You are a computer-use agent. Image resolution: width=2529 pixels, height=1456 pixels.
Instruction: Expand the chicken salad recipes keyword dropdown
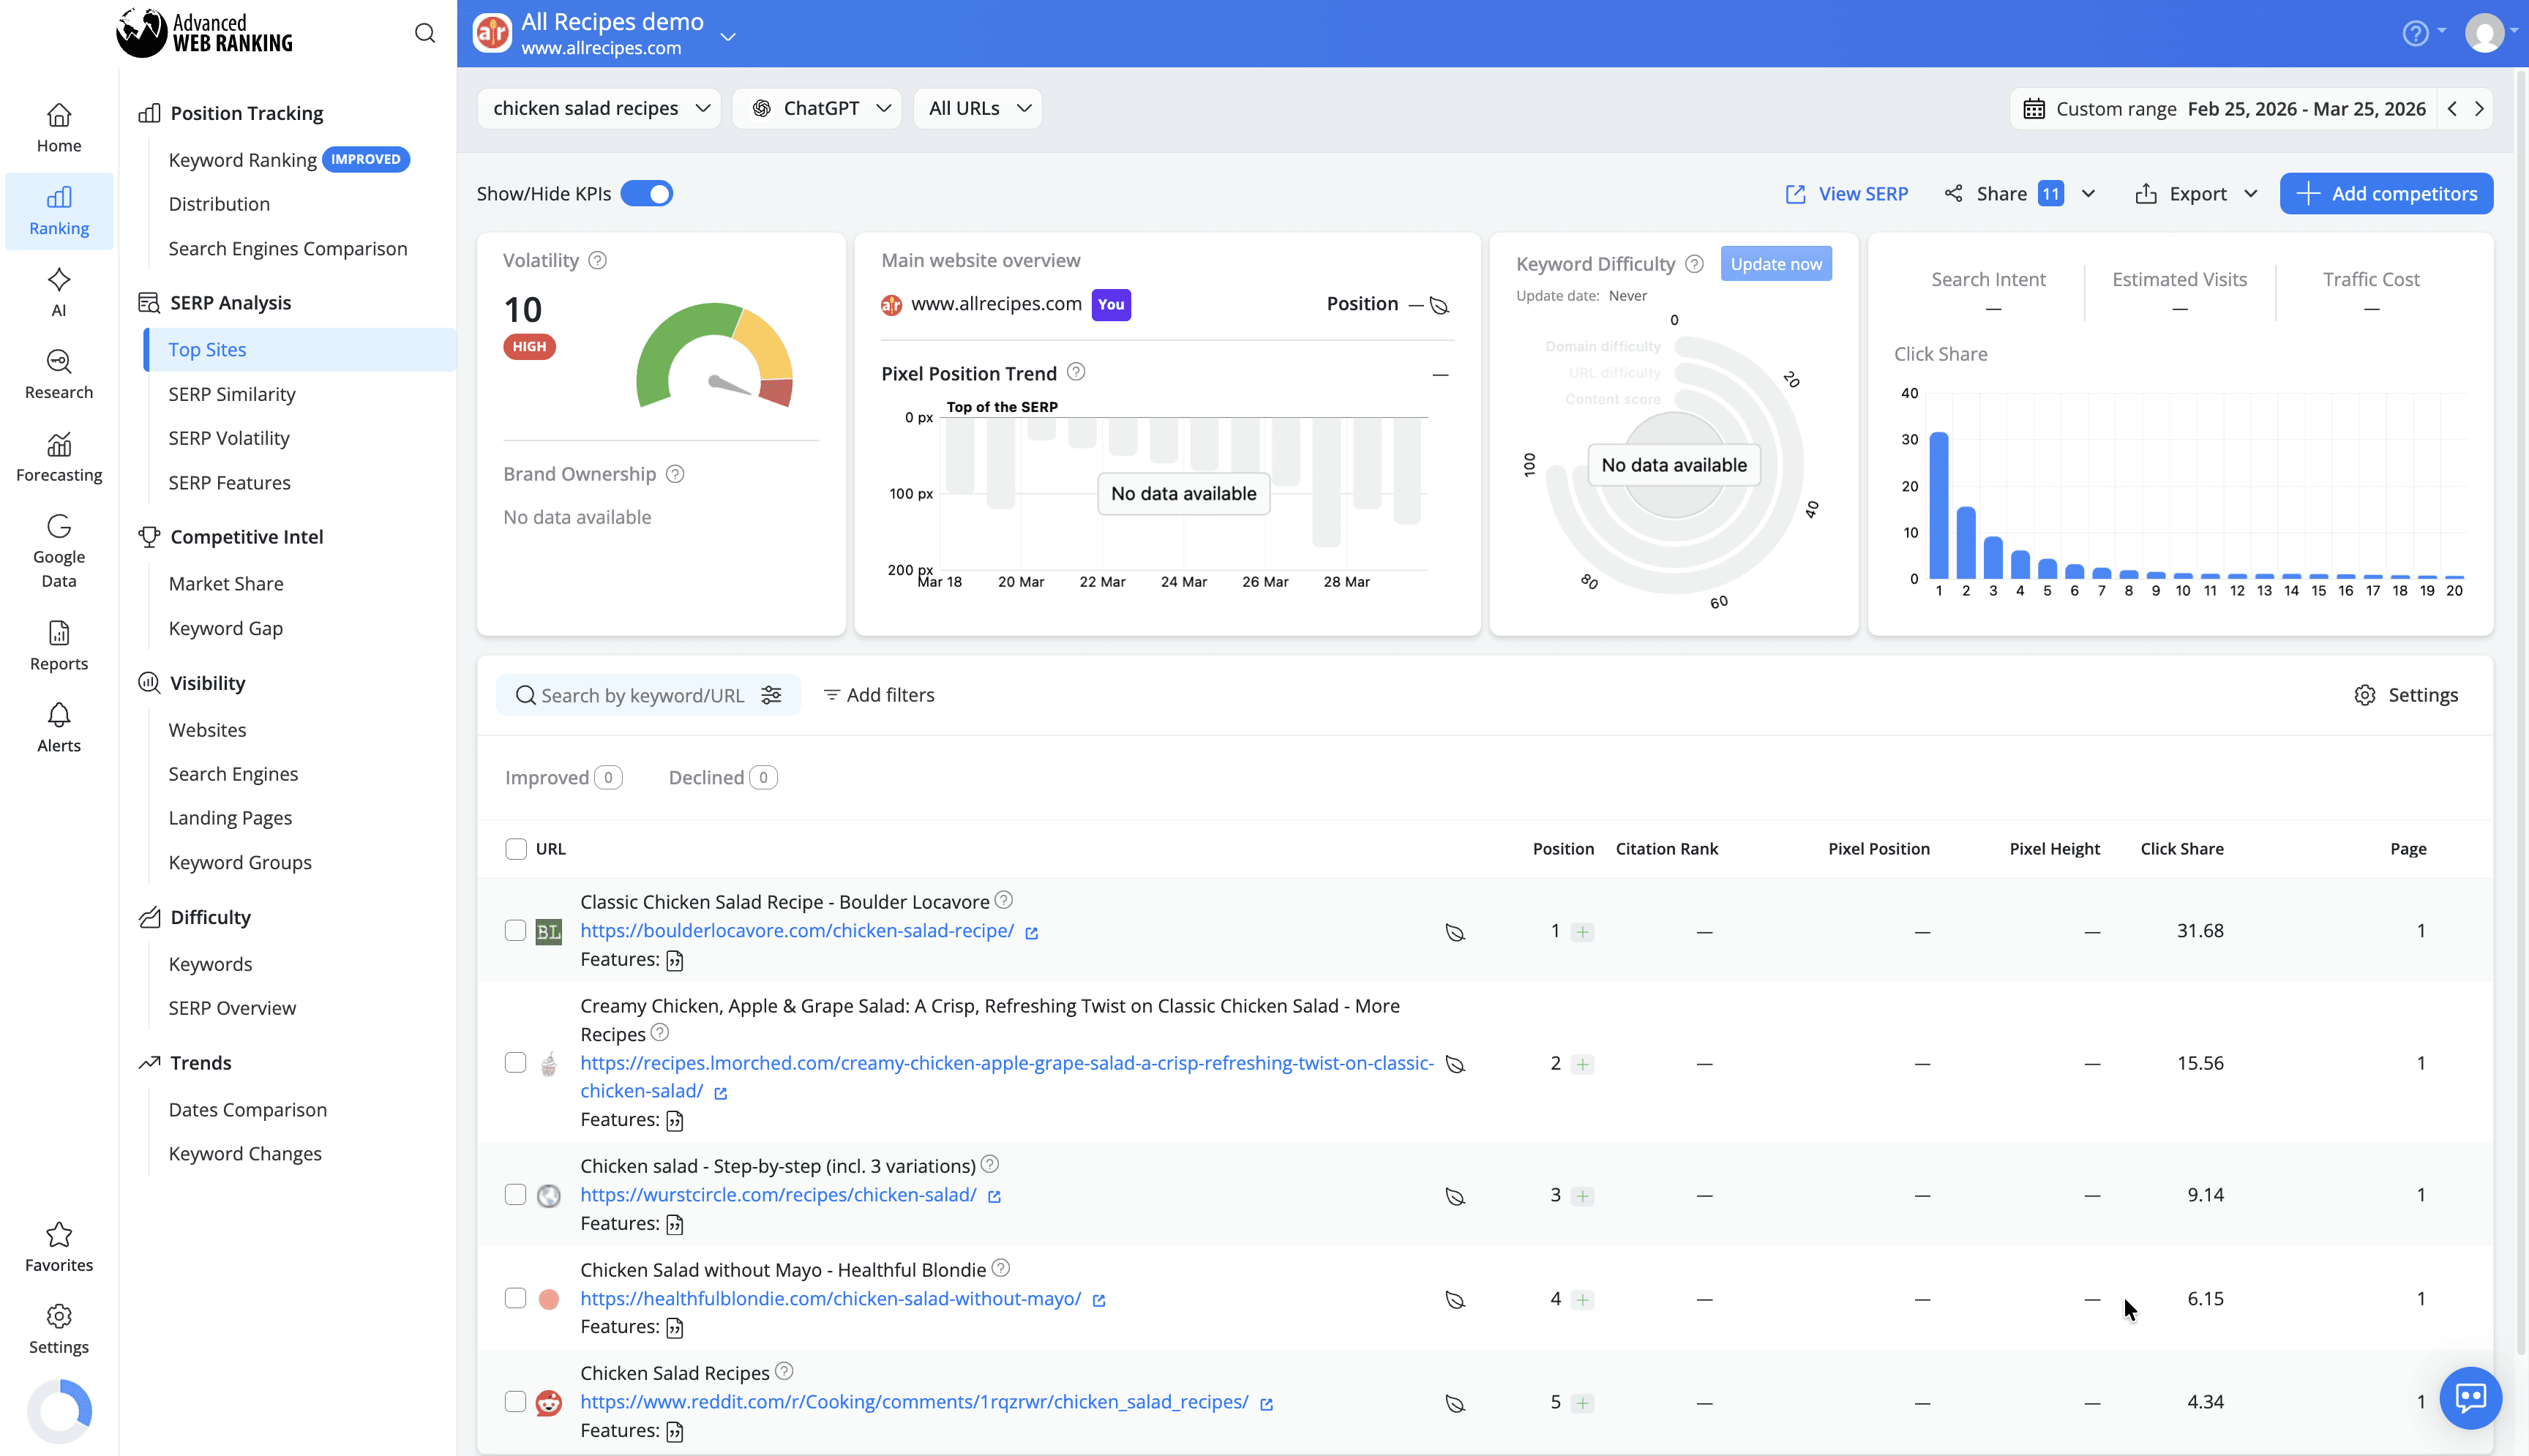tap(599, 109)
